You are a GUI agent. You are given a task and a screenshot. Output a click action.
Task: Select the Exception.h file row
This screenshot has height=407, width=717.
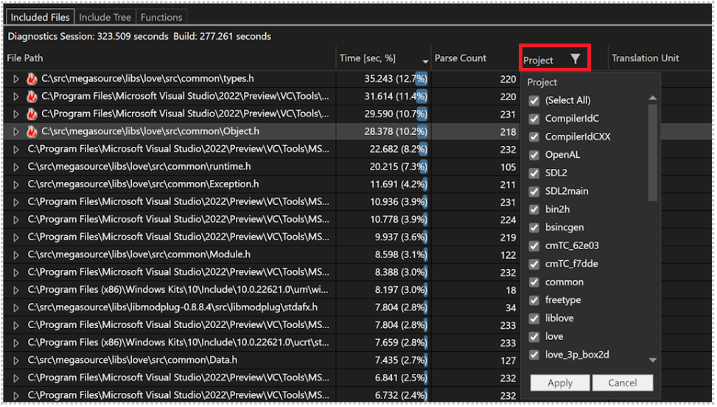pos(143,184)
